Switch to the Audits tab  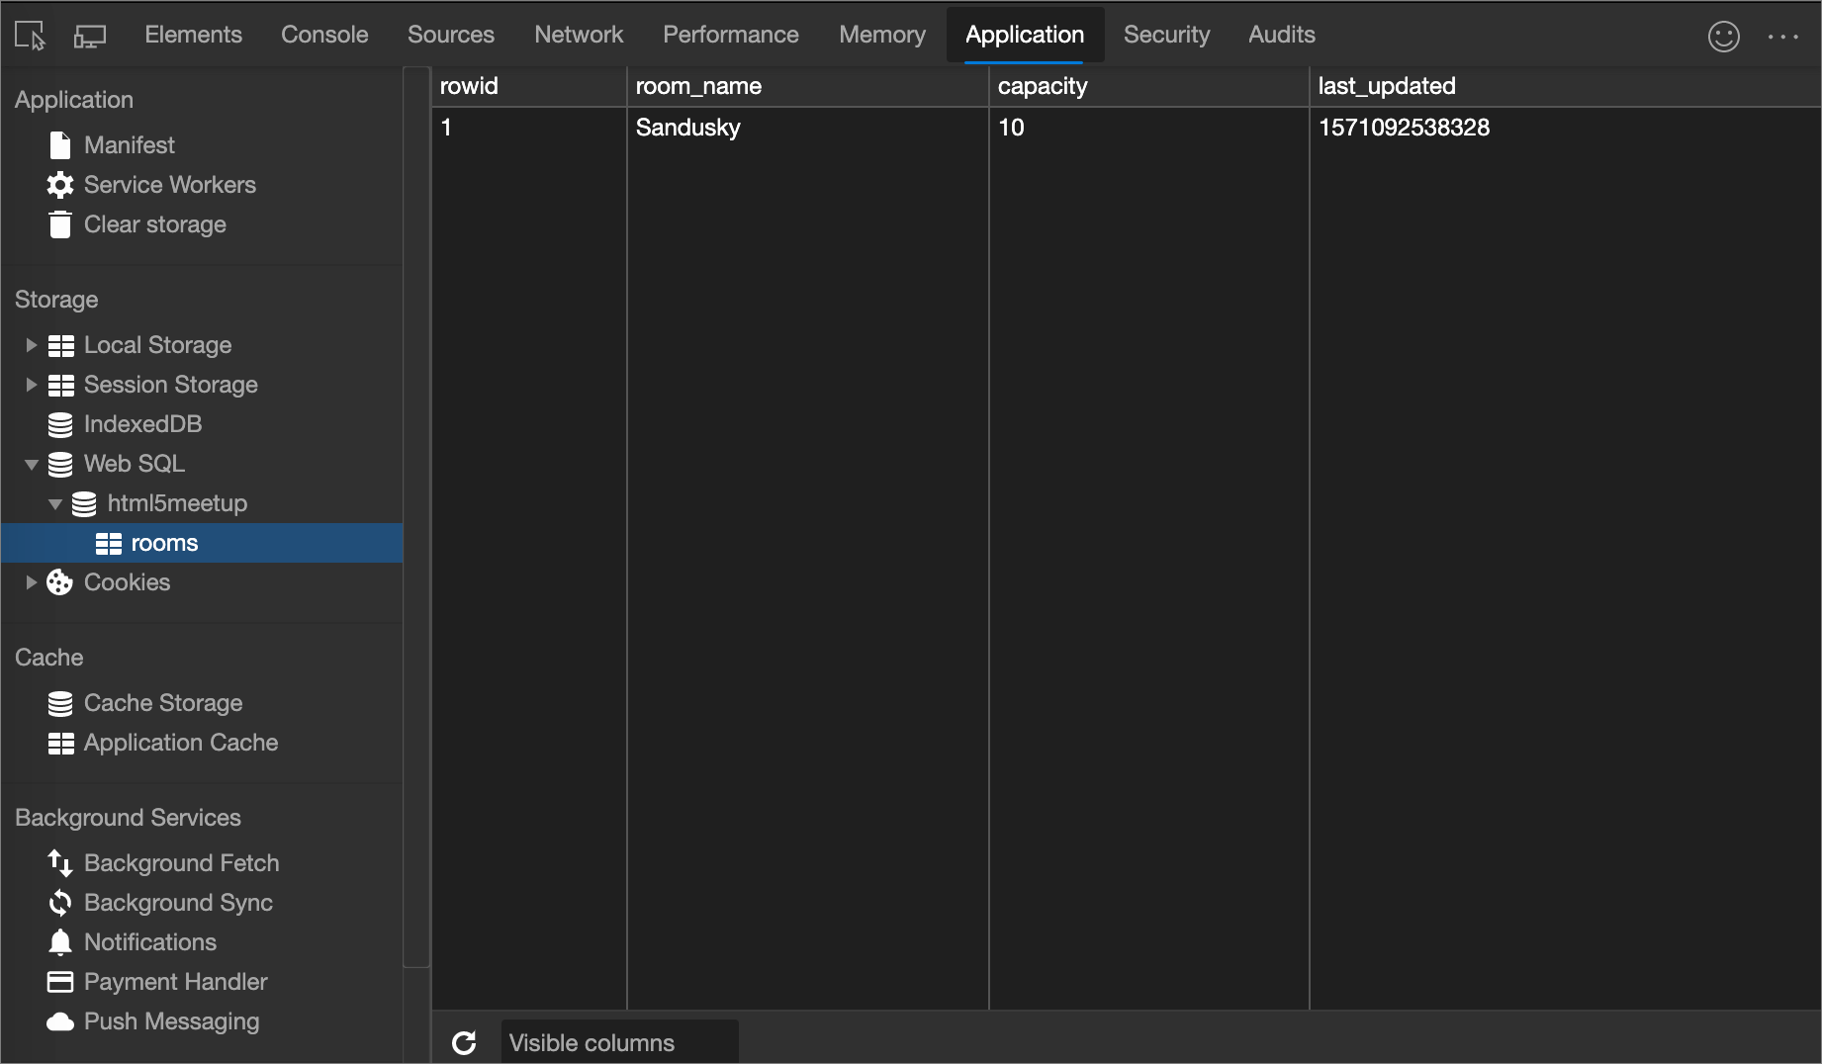coord(1282,35)
